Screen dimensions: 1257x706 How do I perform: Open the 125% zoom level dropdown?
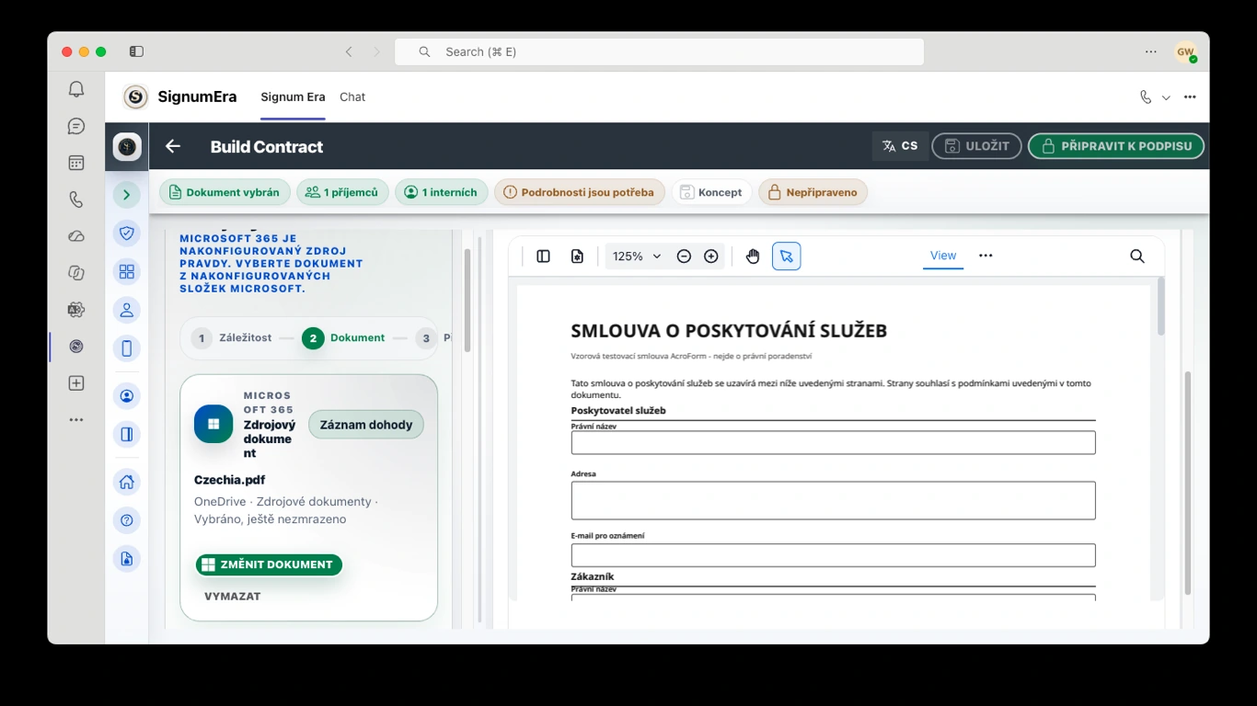tap(637, 256)
